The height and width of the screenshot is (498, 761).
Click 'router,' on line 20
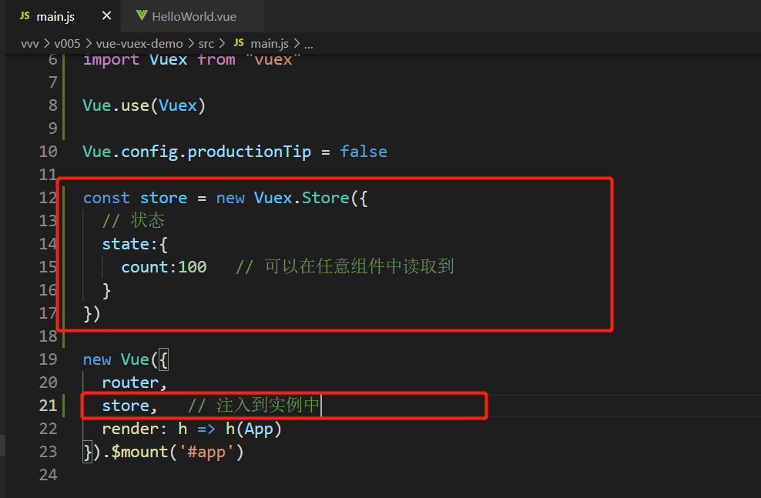(135, 383)
